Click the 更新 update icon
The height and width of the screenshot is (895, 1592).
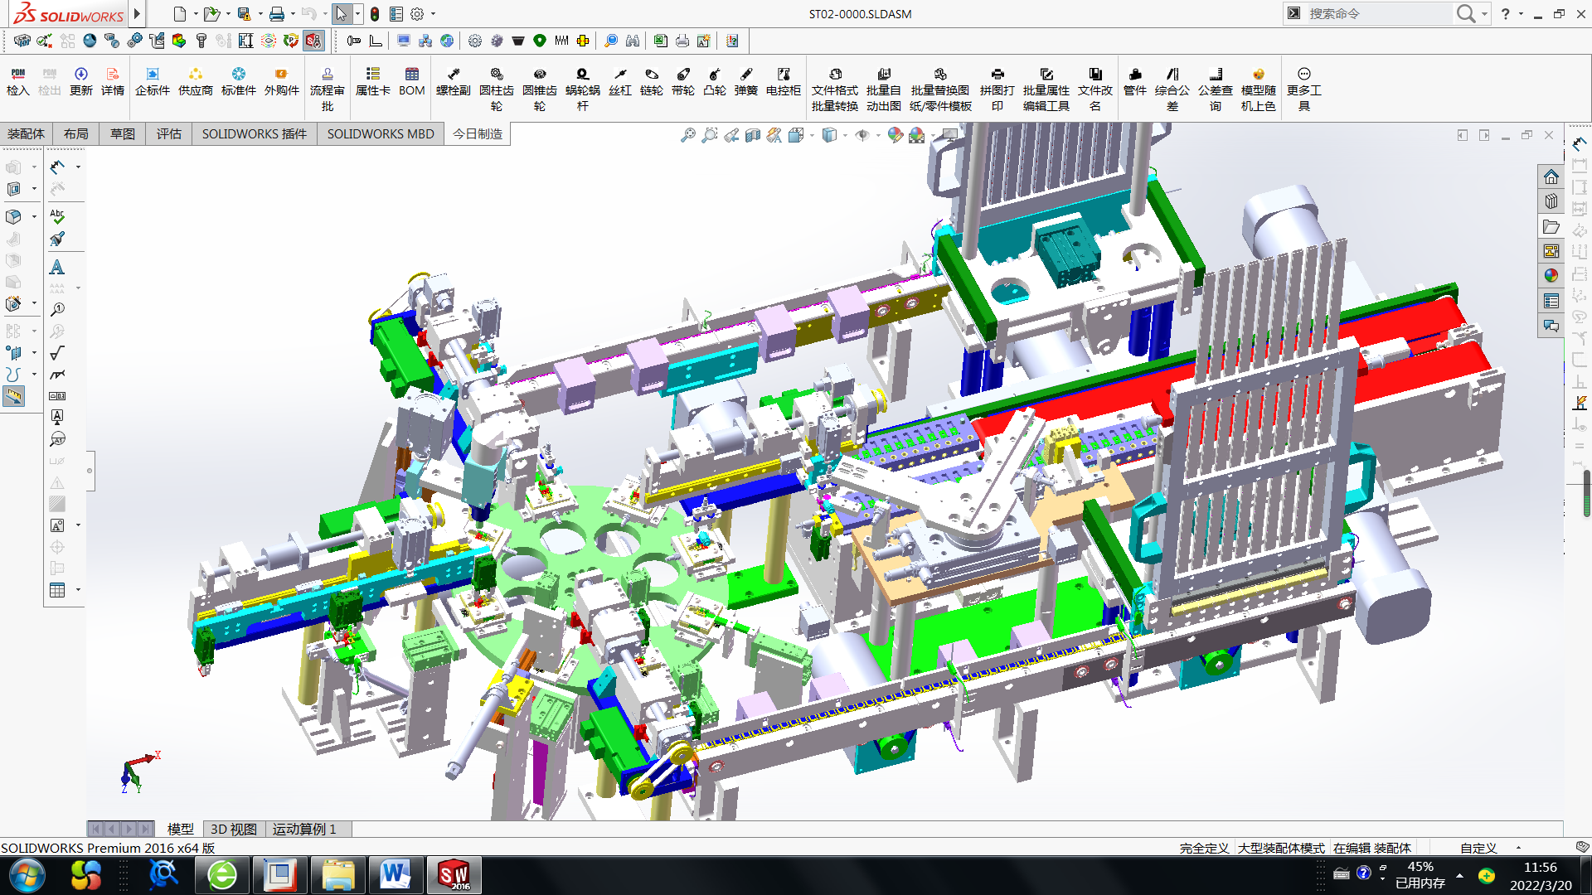point(80,81)
